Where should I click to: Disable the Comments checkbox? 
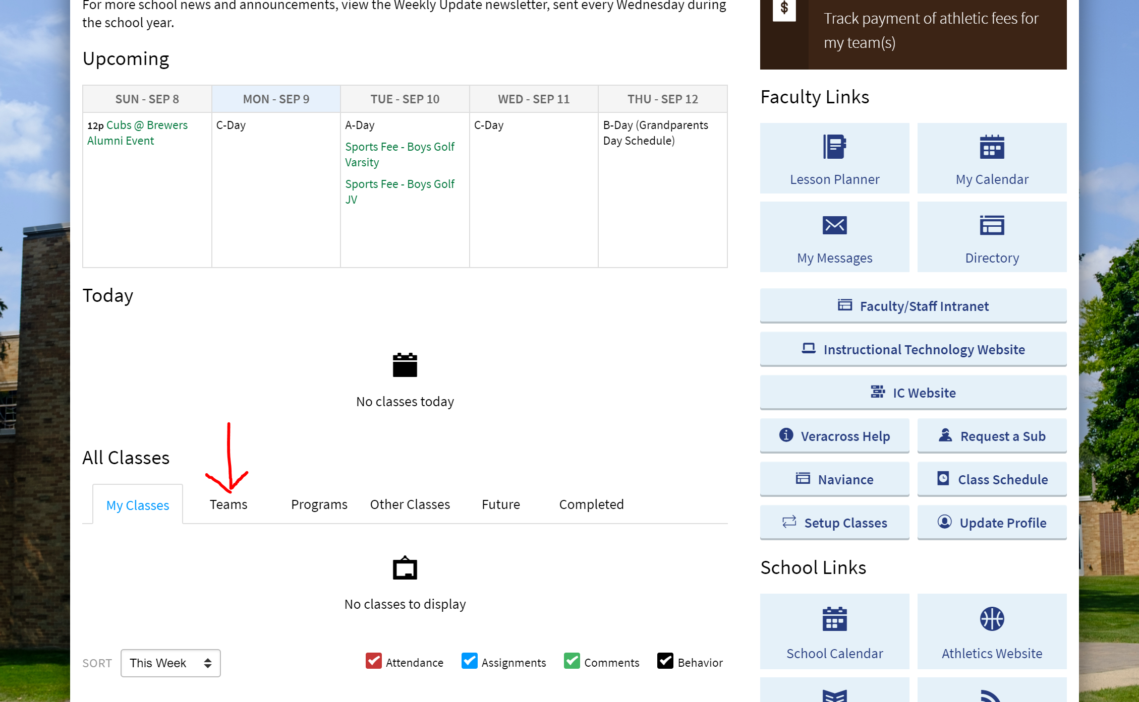pyautogui.click(x=572, y=661)
